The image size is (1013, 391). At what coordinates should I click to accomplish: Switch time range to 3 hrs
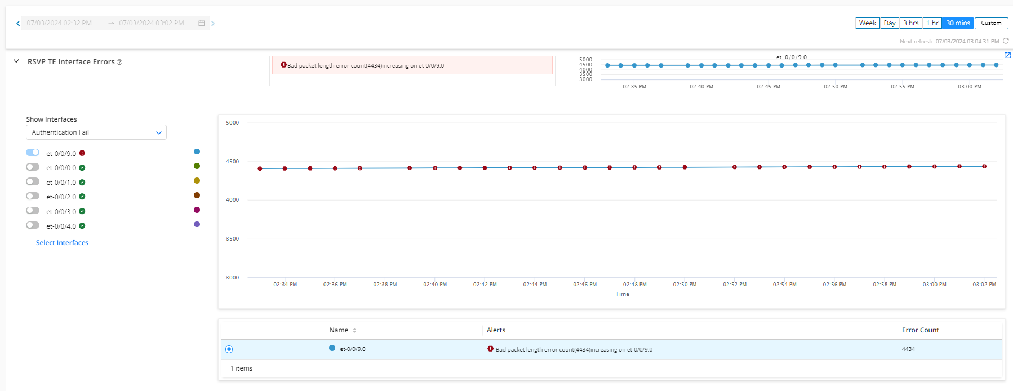coord(910,23)
